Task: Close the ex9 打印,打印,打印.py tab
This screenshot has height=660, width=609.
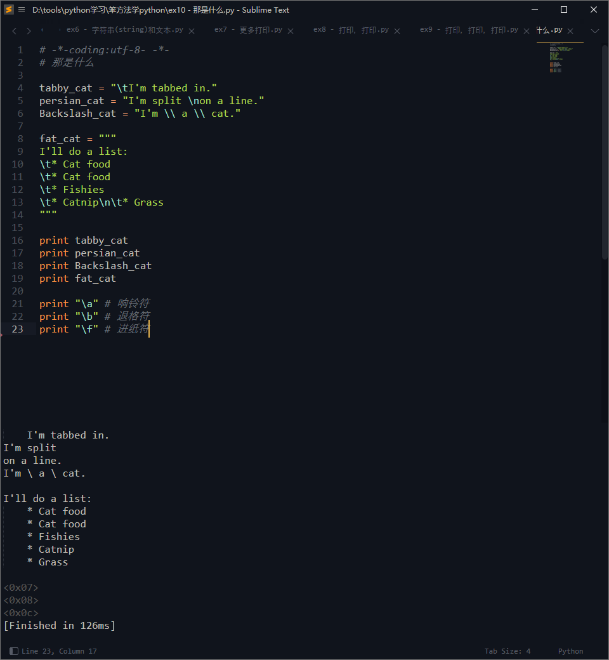Action: (527, 30)
